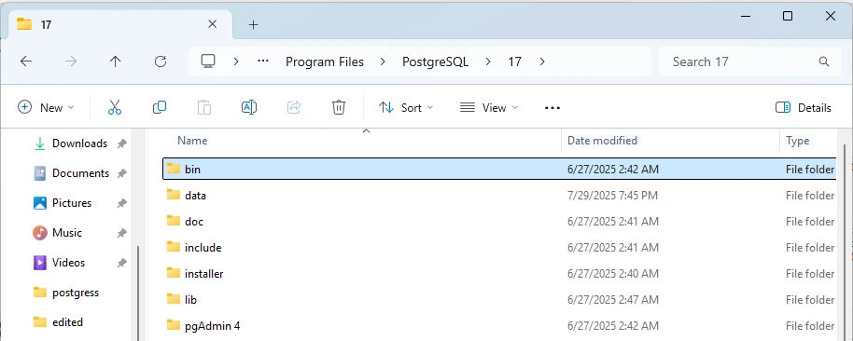Click the pgAdmin 4 folder icon

tap(174, 325)
